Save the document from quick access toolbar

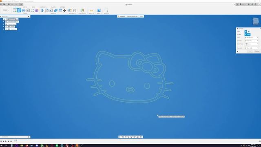point(9,4)
